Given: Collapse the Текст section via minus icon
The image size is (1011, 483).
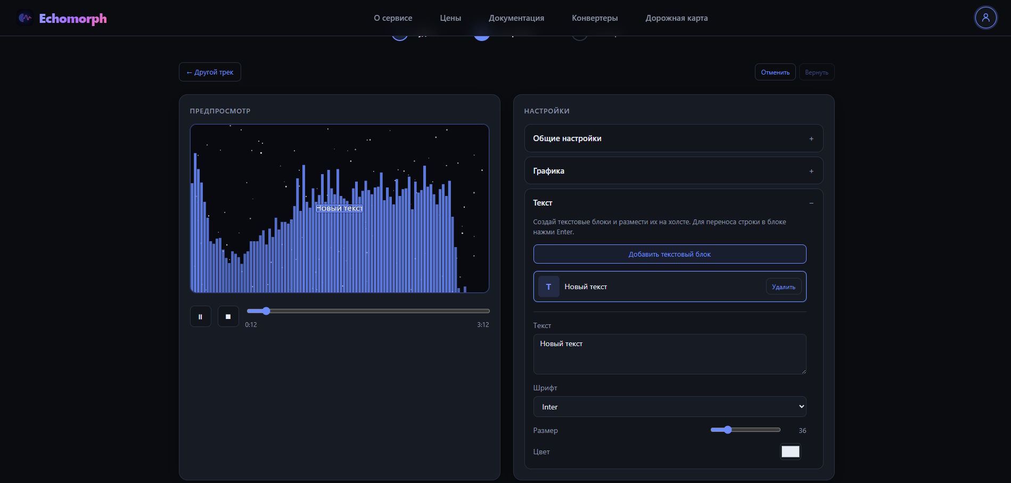Looking at the screenshot, I should point(811,203).
